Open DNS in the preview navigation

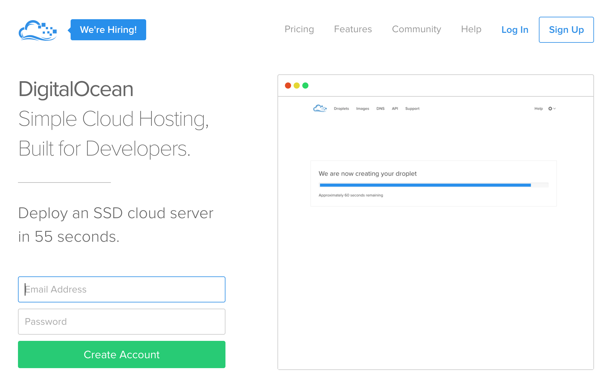coord(380,109)
